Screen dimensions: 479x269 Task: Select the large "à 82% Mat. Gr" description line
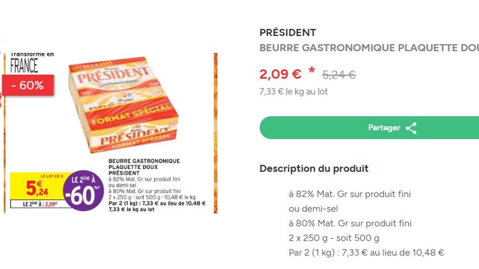350,194
